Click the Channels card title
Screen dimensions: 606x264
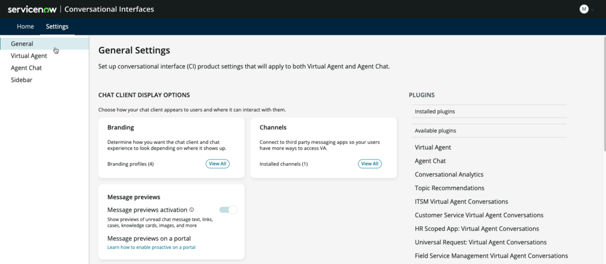(x=273, y=127)
